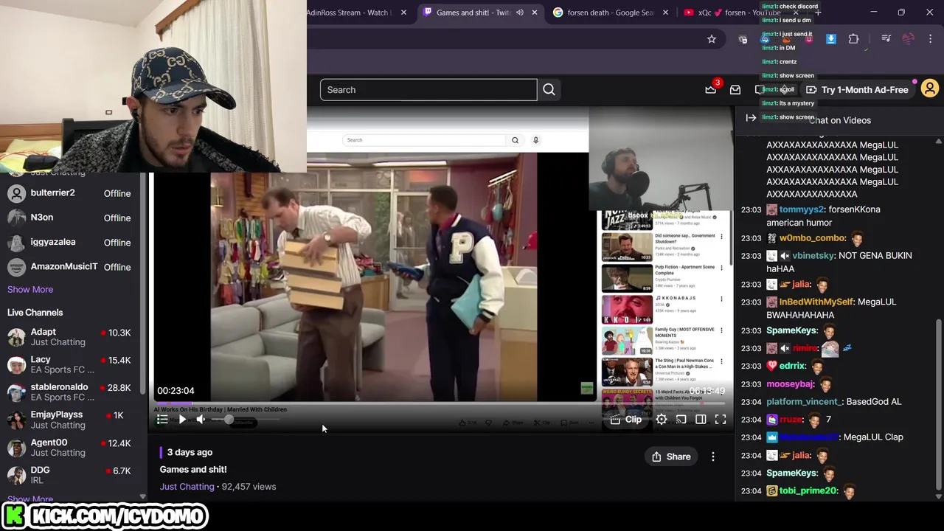944x531 pixels.
Task: Click Show More under followed channels
Action: pyautogui.click(x=30, y=290)
